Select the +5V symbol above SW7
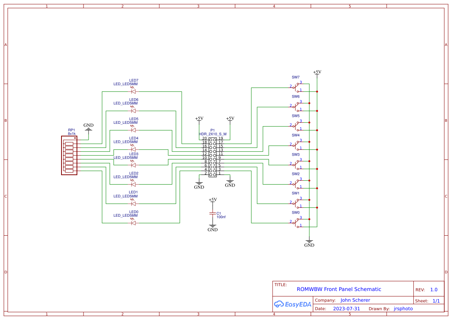Image resolution: width=452 pixels, height=320 pixels. pyautogui.click(x=317, y=73)
